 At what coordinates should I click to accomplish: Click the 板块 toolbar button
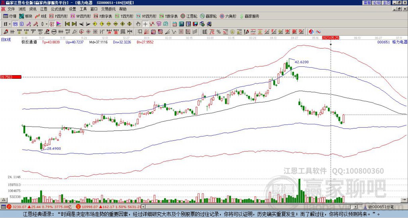25,16
